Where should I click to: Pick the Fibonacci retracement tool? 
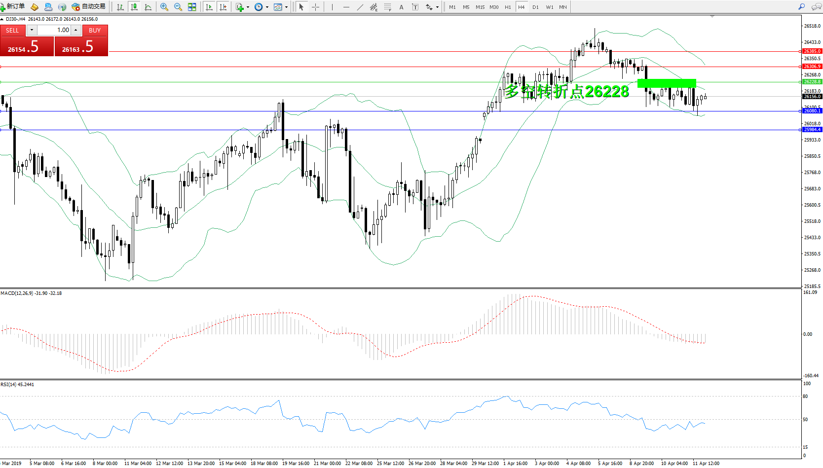(x=388, y=7)
